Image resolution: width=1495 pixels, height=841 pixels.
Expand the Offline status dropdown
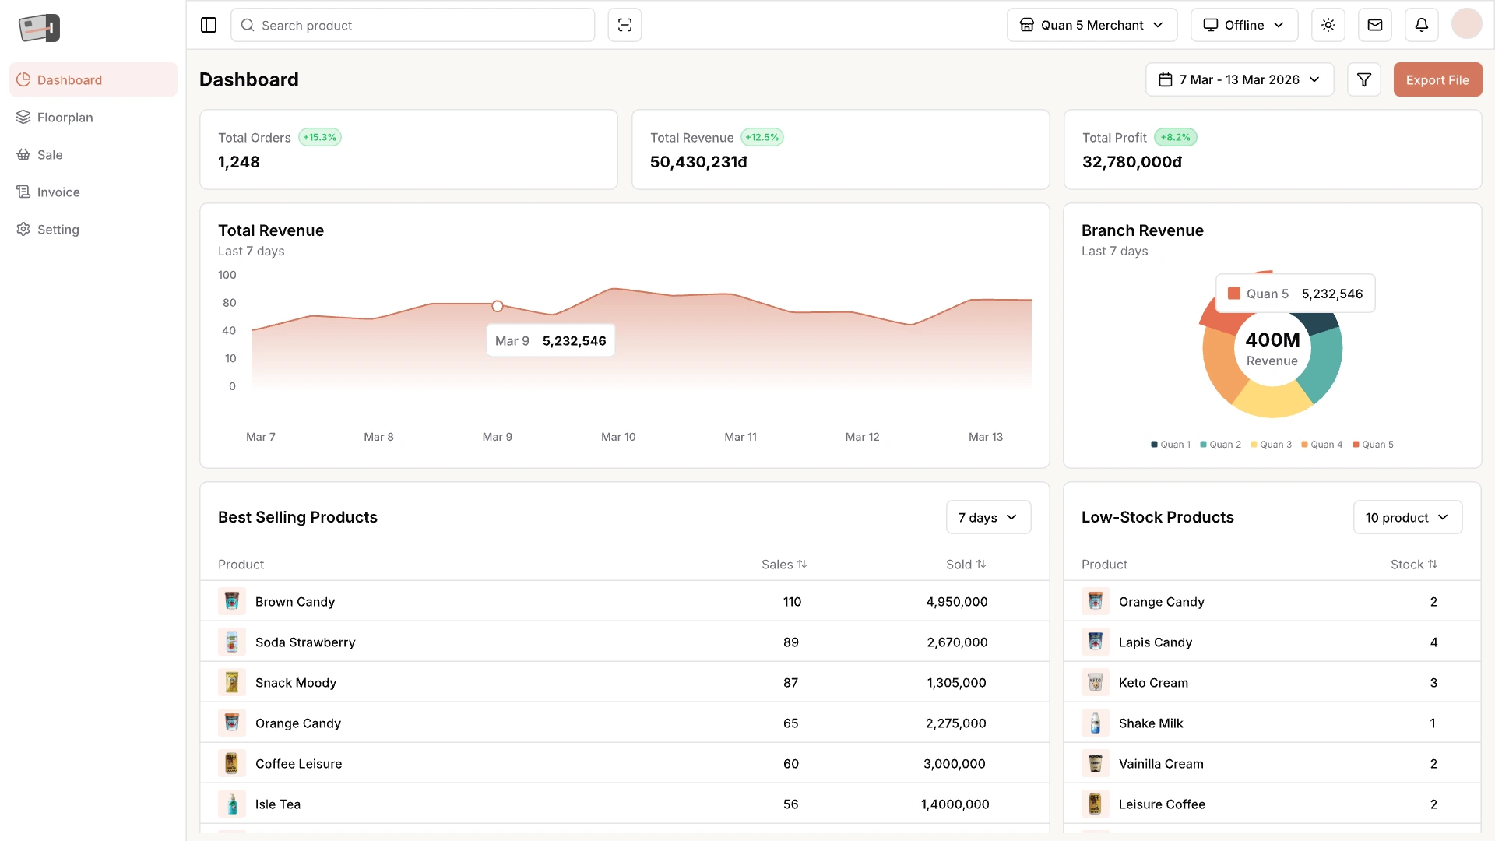tap(1244, 25)
